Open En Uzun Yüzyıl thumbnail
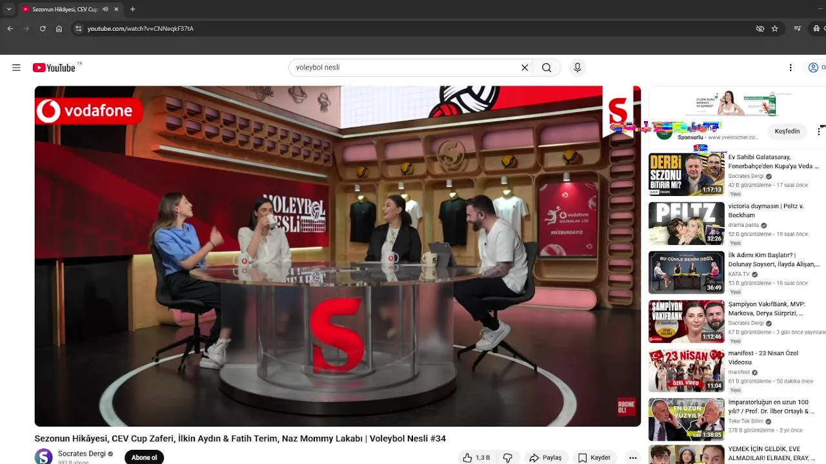 (x=686, y=420)
